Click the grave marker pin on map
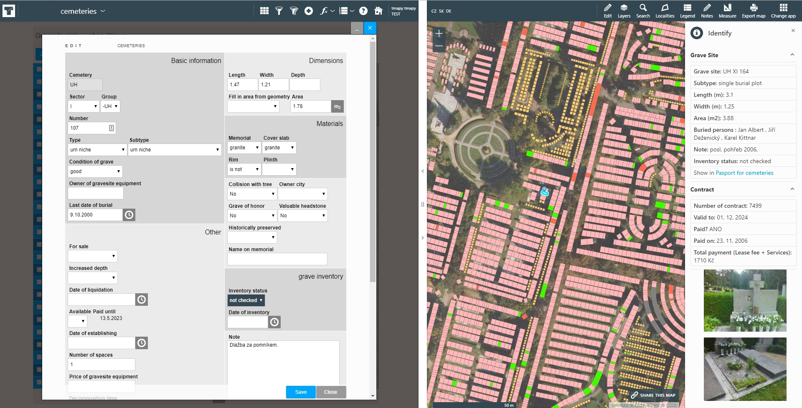Image resolution: width=802 pixels, height=408 pixels. 544,191
